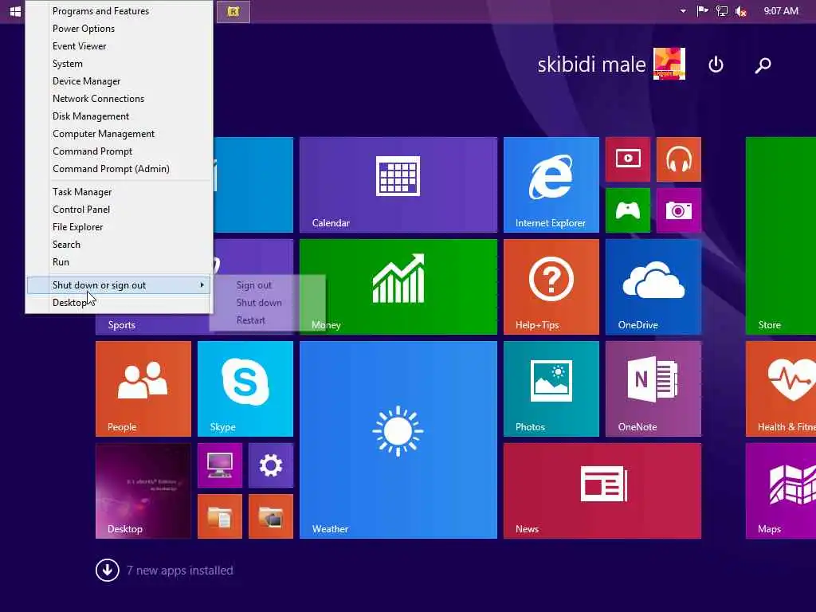The width and height of the screenshot is (816, 612).
Task: Open the People tile
Action: pos(143,389)
